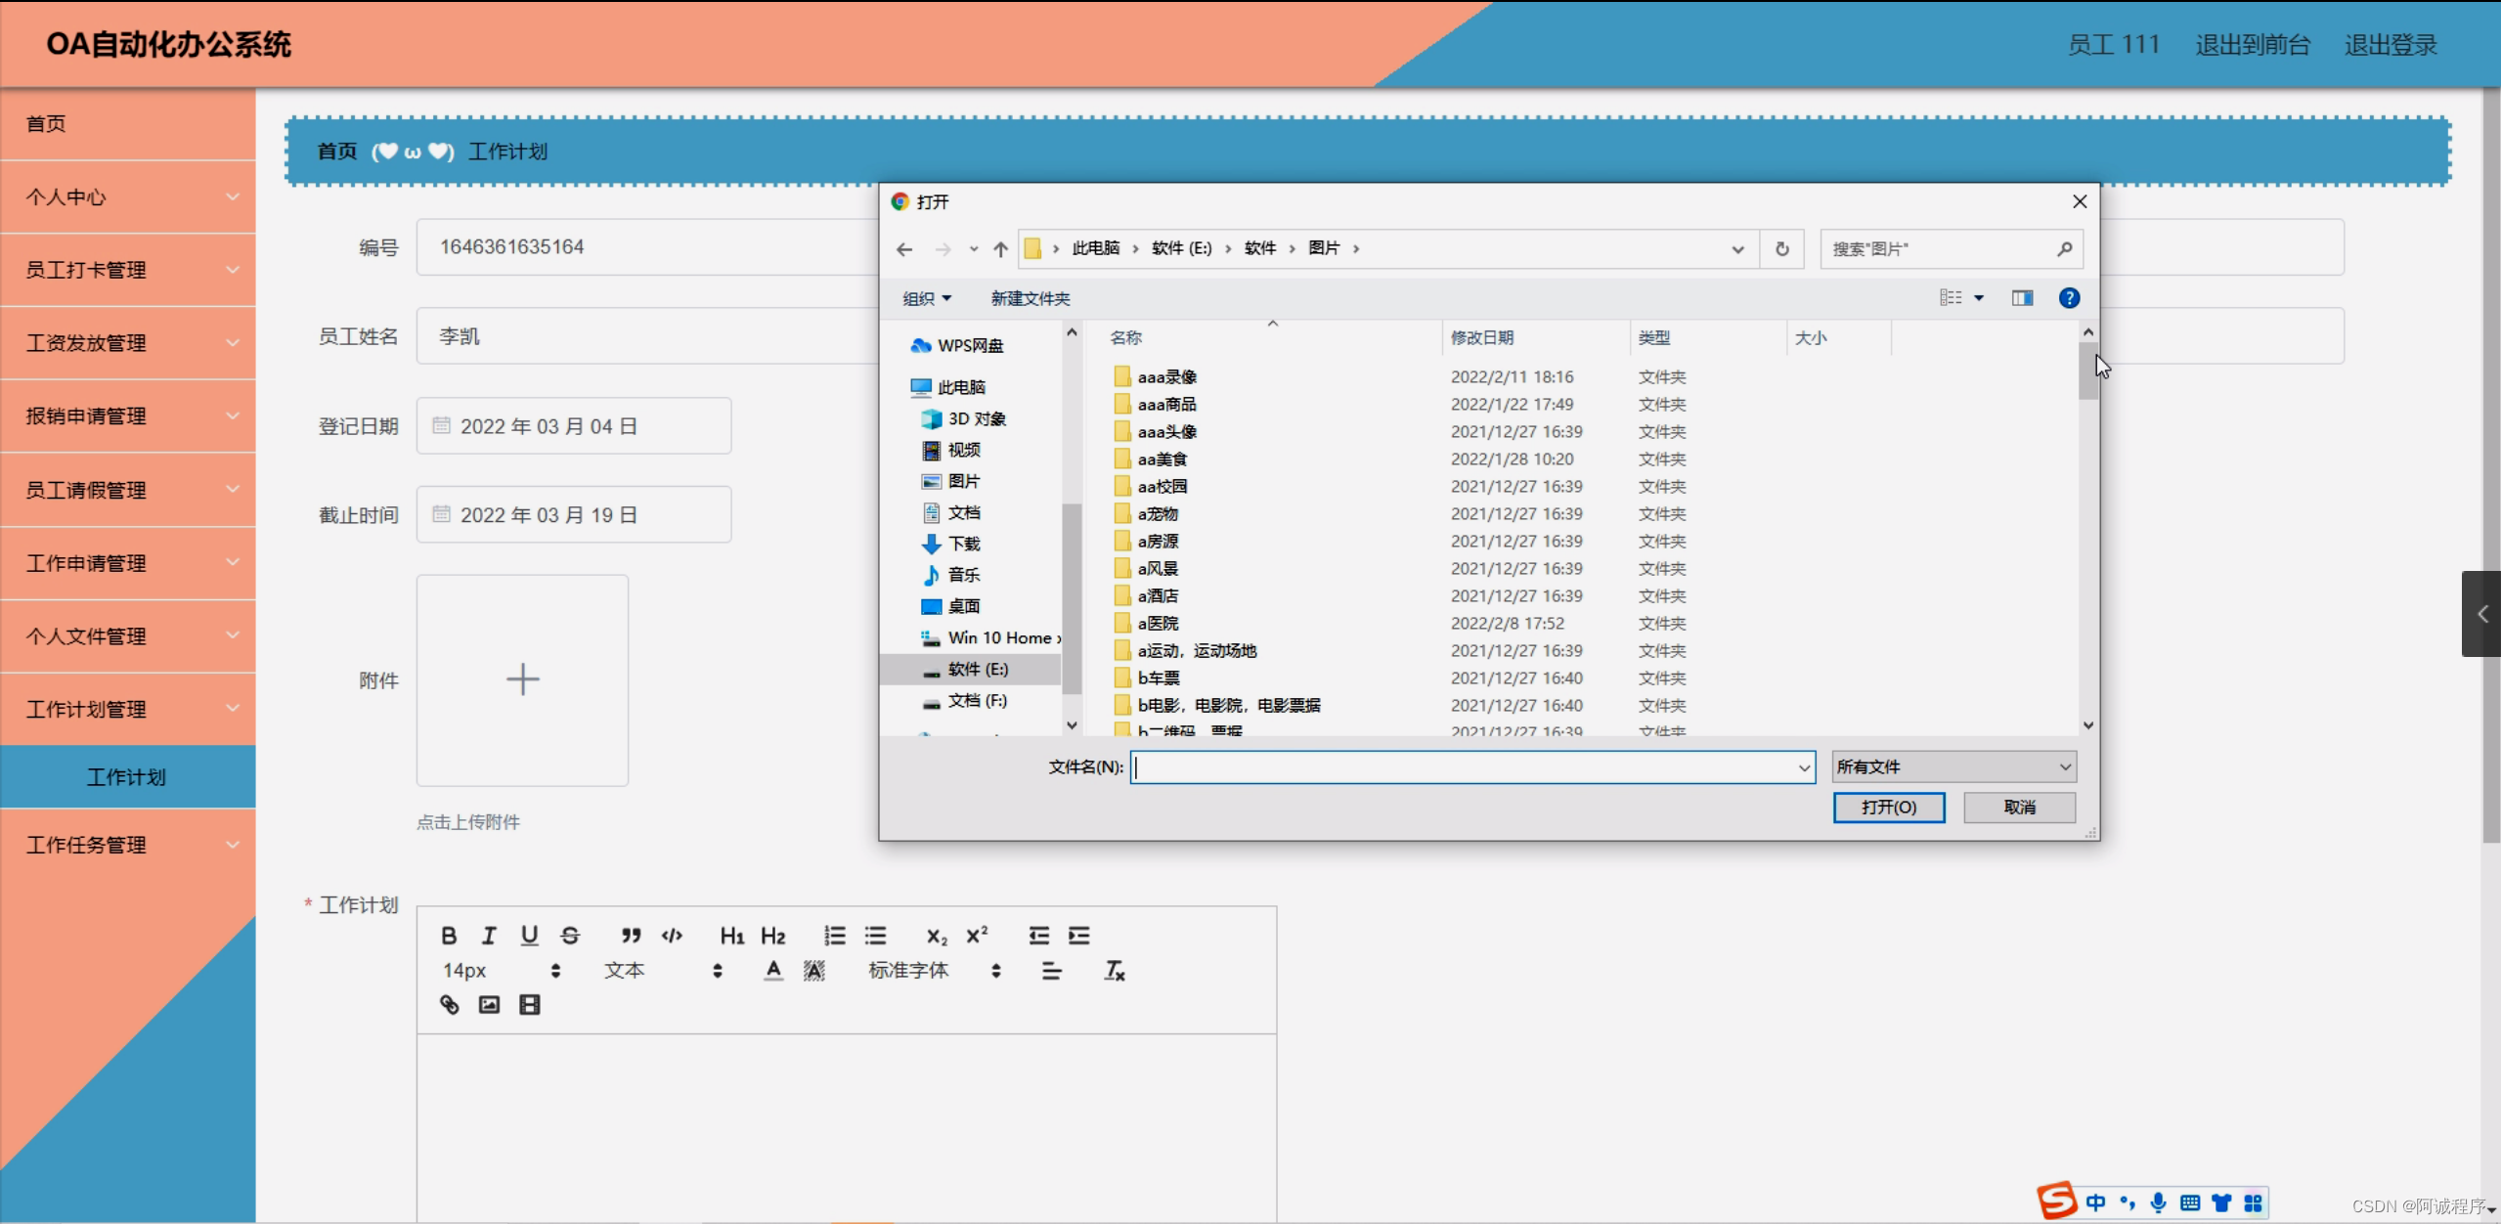
Task: Click the ordered list icon
Action: (834, 936)
